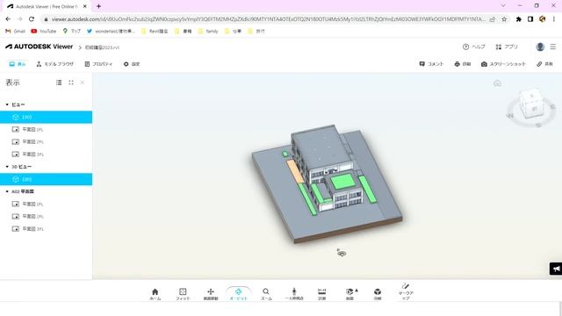This screenshot has width=562, height=316.
Task: Choose the ズーム (Zoom) tool
Action: click(x=266, y=294)
